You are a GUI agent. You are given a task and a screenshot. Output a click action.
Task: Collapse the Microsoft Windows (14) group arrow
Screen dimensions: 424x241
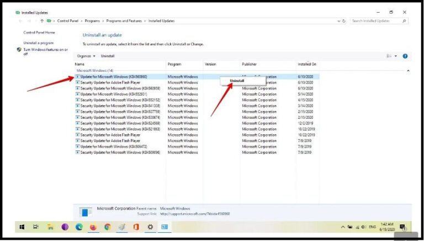(408, 71)
